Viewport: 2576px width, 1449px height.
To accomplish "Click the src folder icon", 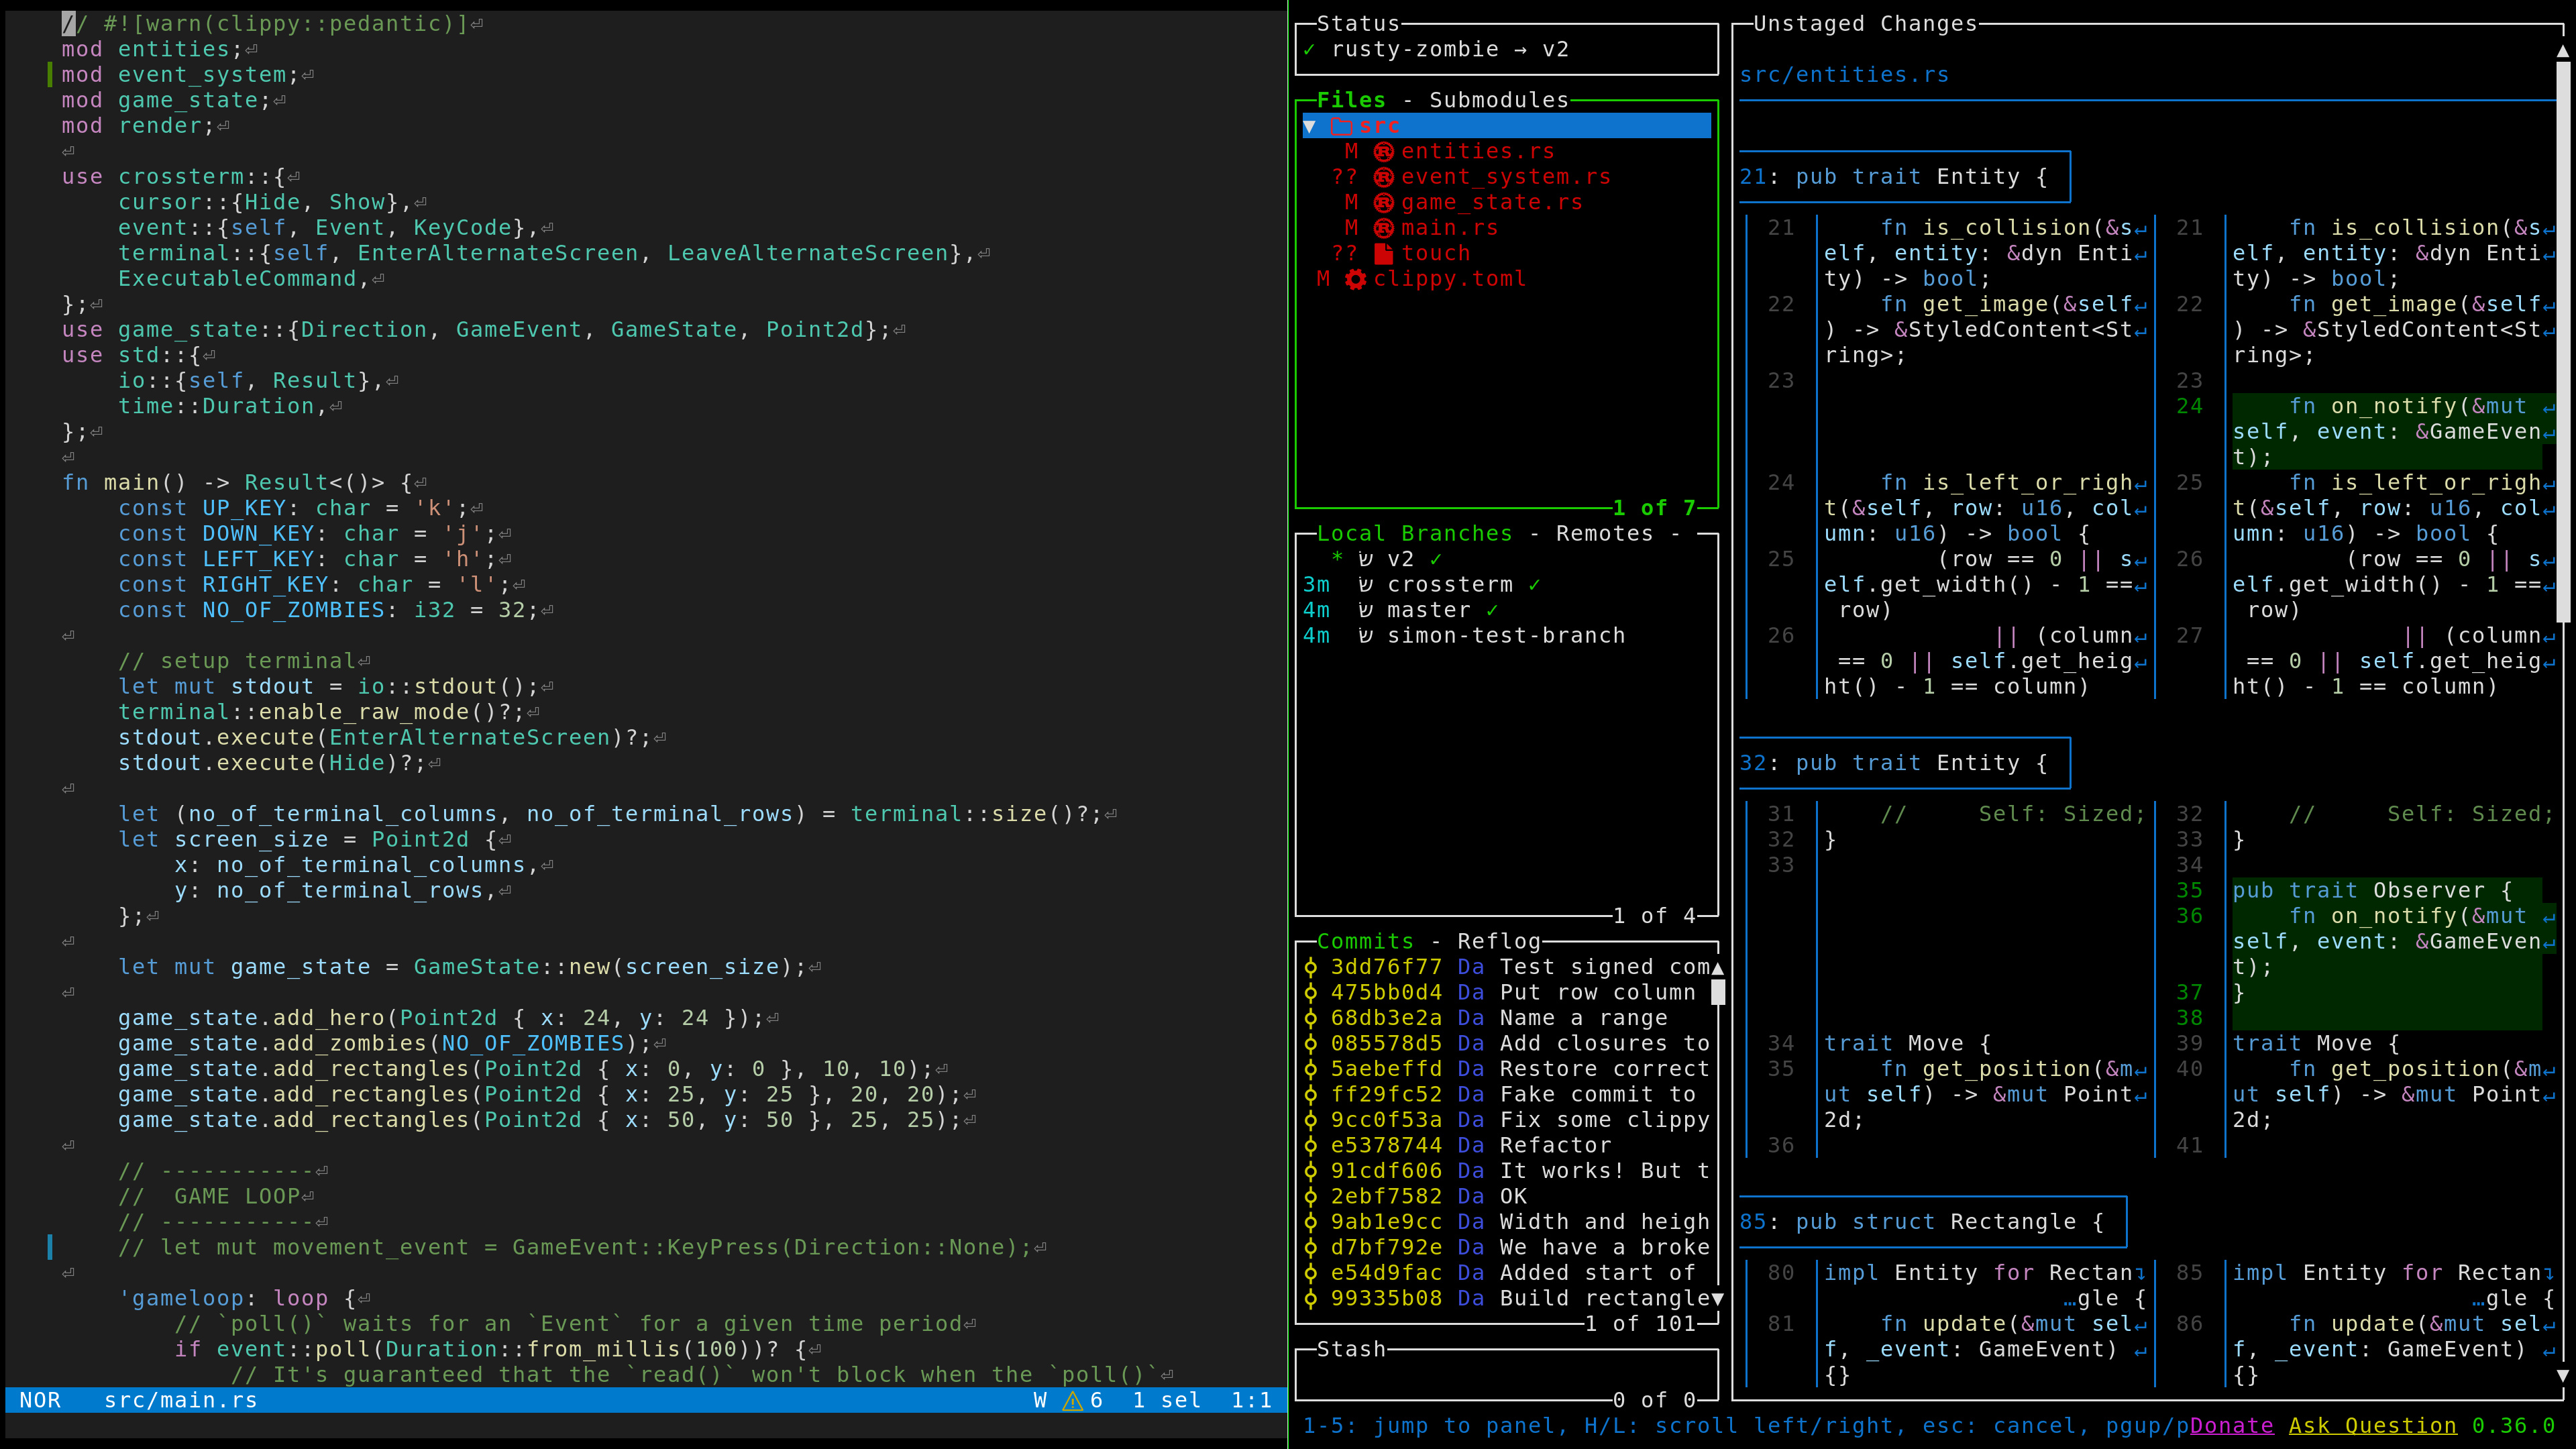I will 1342,126.
